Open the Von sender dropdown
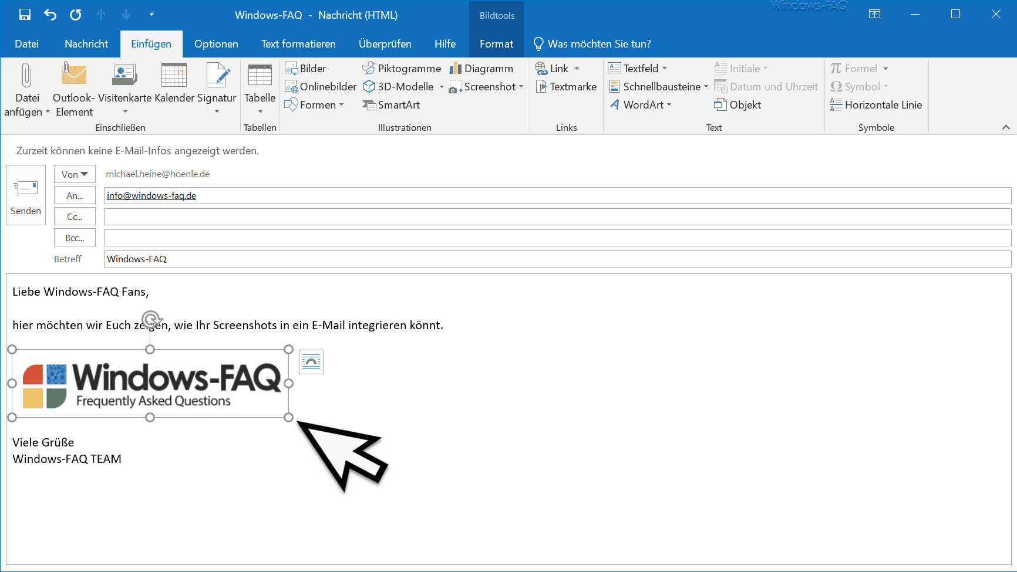The height and width of the screenshot is (572, 1017). coord(75,174)
